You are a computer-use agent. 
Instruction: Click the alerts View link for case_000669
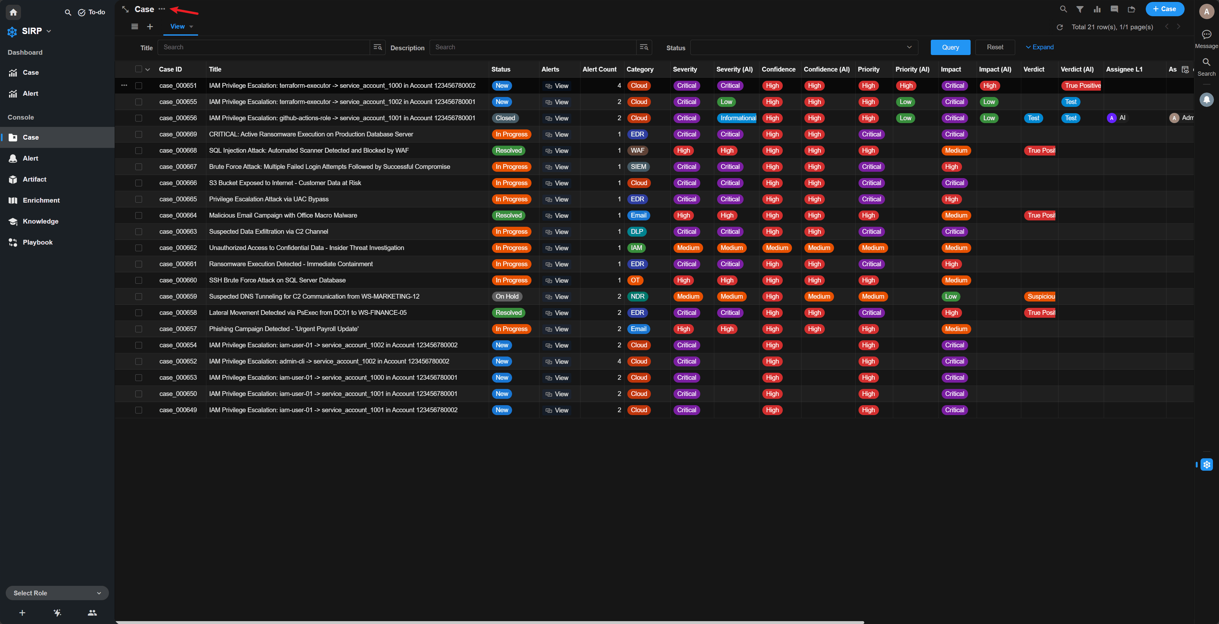click(x=557, y=135)
